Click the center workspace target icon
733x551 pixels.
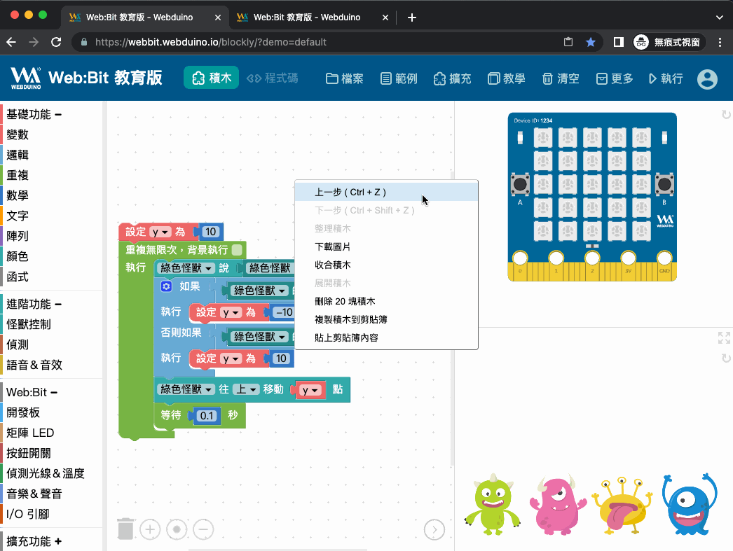pos(177,529)
